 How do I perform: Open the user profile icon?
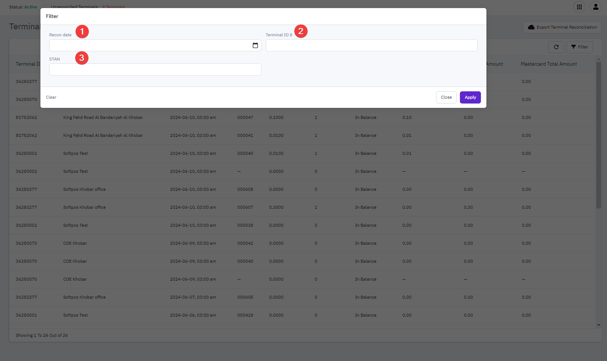coord(595,7)
